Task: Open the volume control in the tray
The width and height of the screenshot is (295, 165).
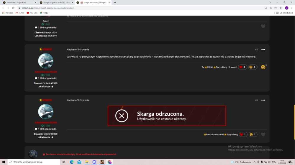Action: coord(269,162)
